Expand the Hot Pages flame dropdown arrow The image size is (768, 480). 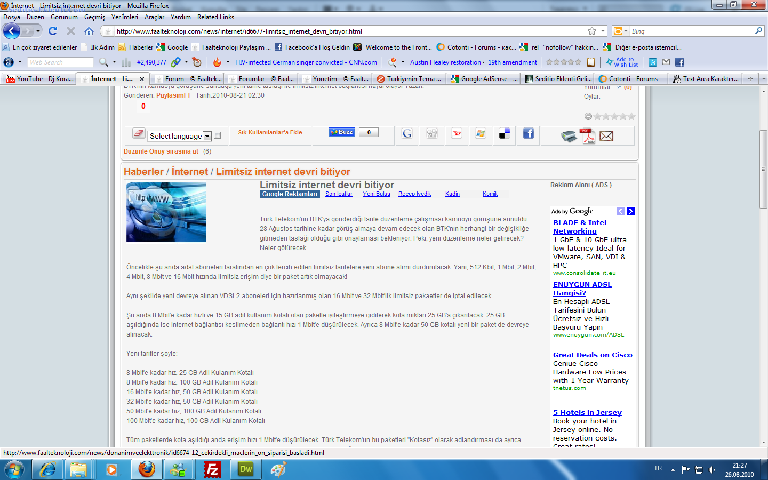[228, 62]
